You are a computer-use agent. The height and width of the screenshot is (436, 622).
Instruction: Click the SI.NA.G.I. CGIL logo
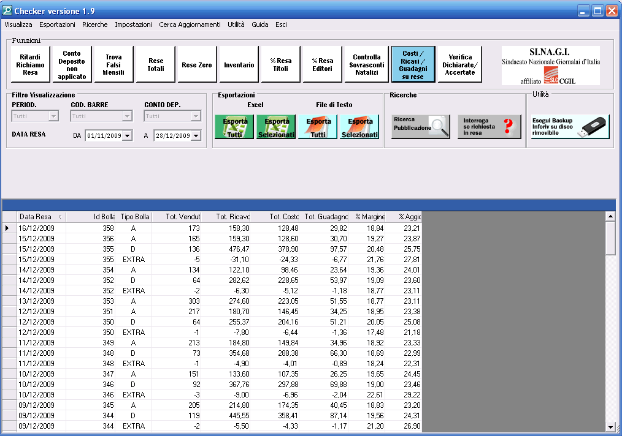550,65
